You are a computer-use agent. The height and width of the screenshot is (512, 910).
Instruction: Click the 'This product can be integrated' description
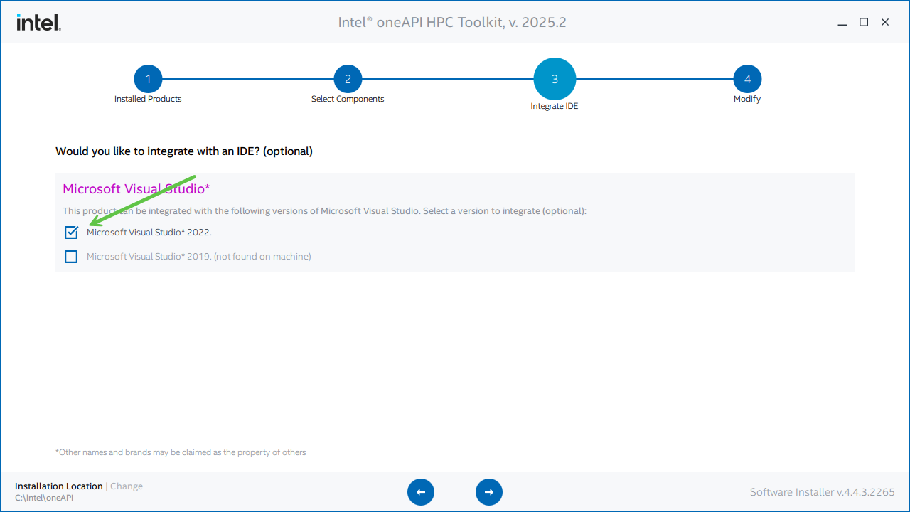pyautogui.click(x=324, y=211)
